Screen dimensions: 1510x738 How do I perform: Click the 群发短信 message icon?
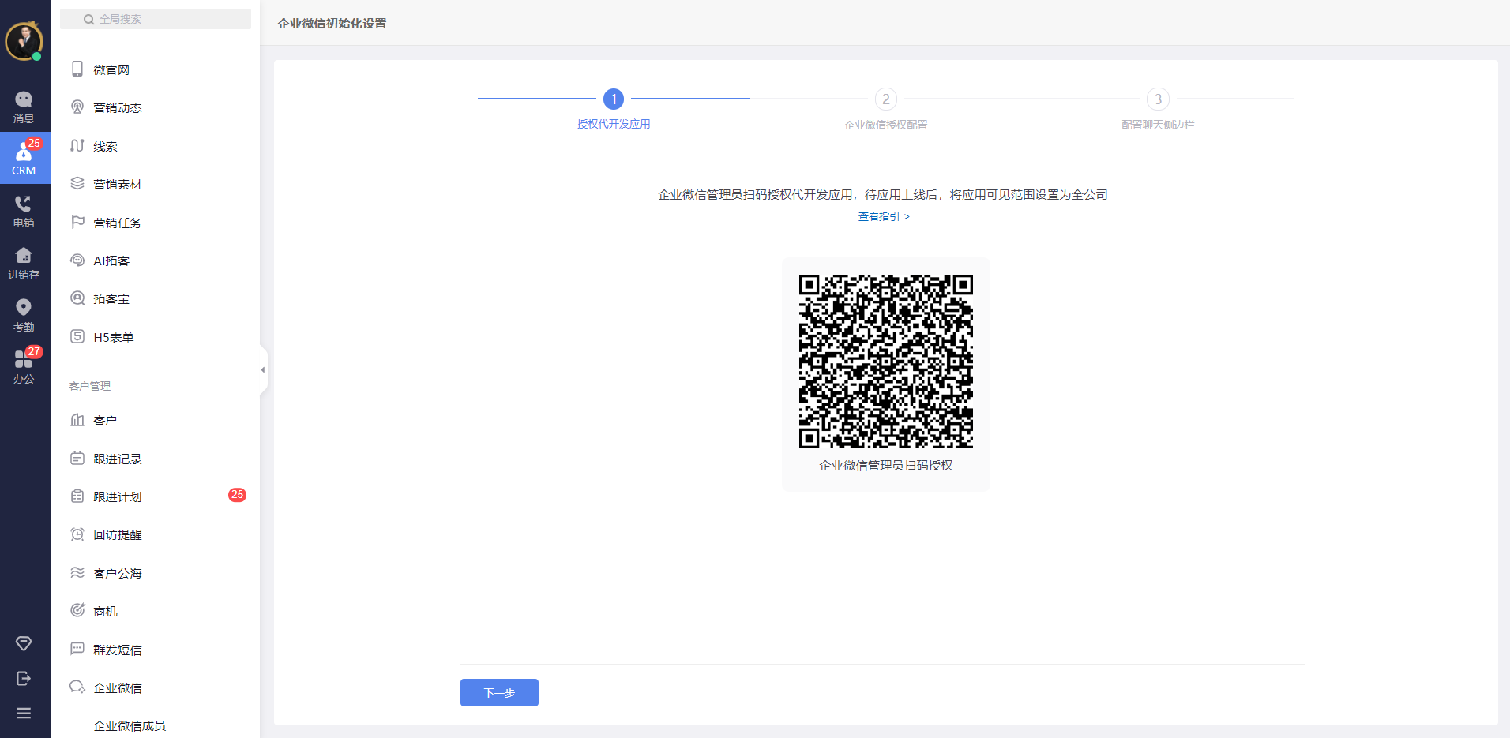[x=77, y=649]
